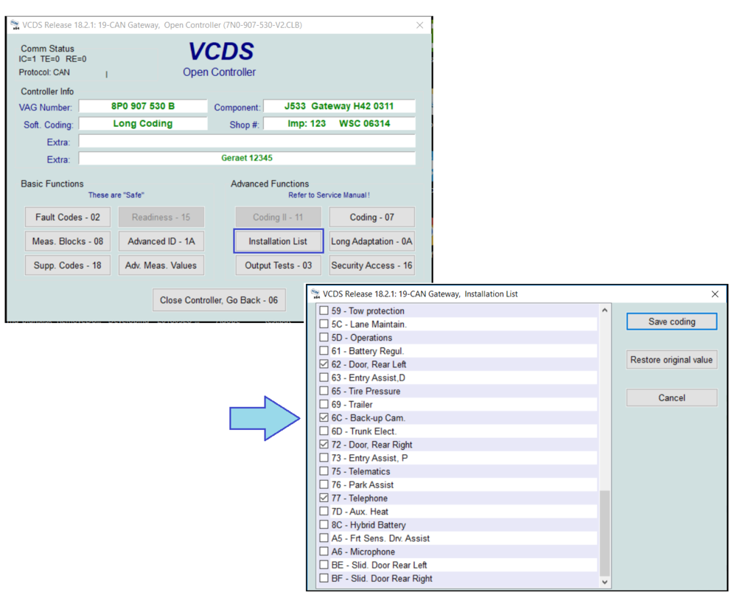737x601 pixels.
Task: Click the VCDS app icon in Open Controller title bar
Action: (15, 25)
